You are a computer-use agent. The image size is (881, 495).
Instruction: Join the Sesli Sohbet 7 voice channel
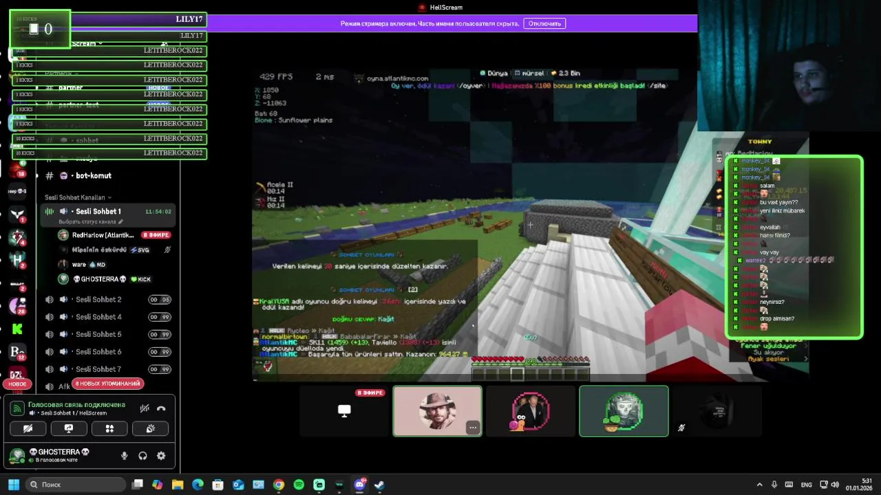[x=108, y=369]
